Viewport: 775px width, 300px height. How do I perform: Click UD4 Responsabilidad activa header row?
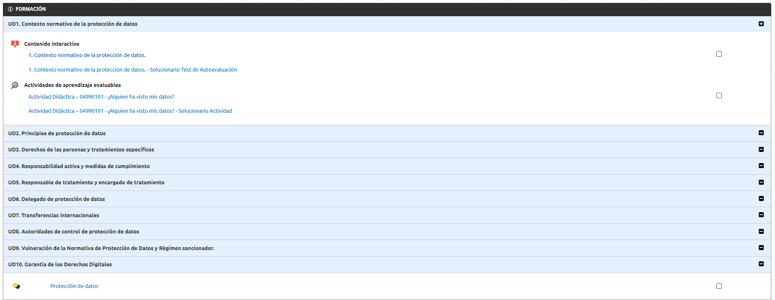click(79, 166)
